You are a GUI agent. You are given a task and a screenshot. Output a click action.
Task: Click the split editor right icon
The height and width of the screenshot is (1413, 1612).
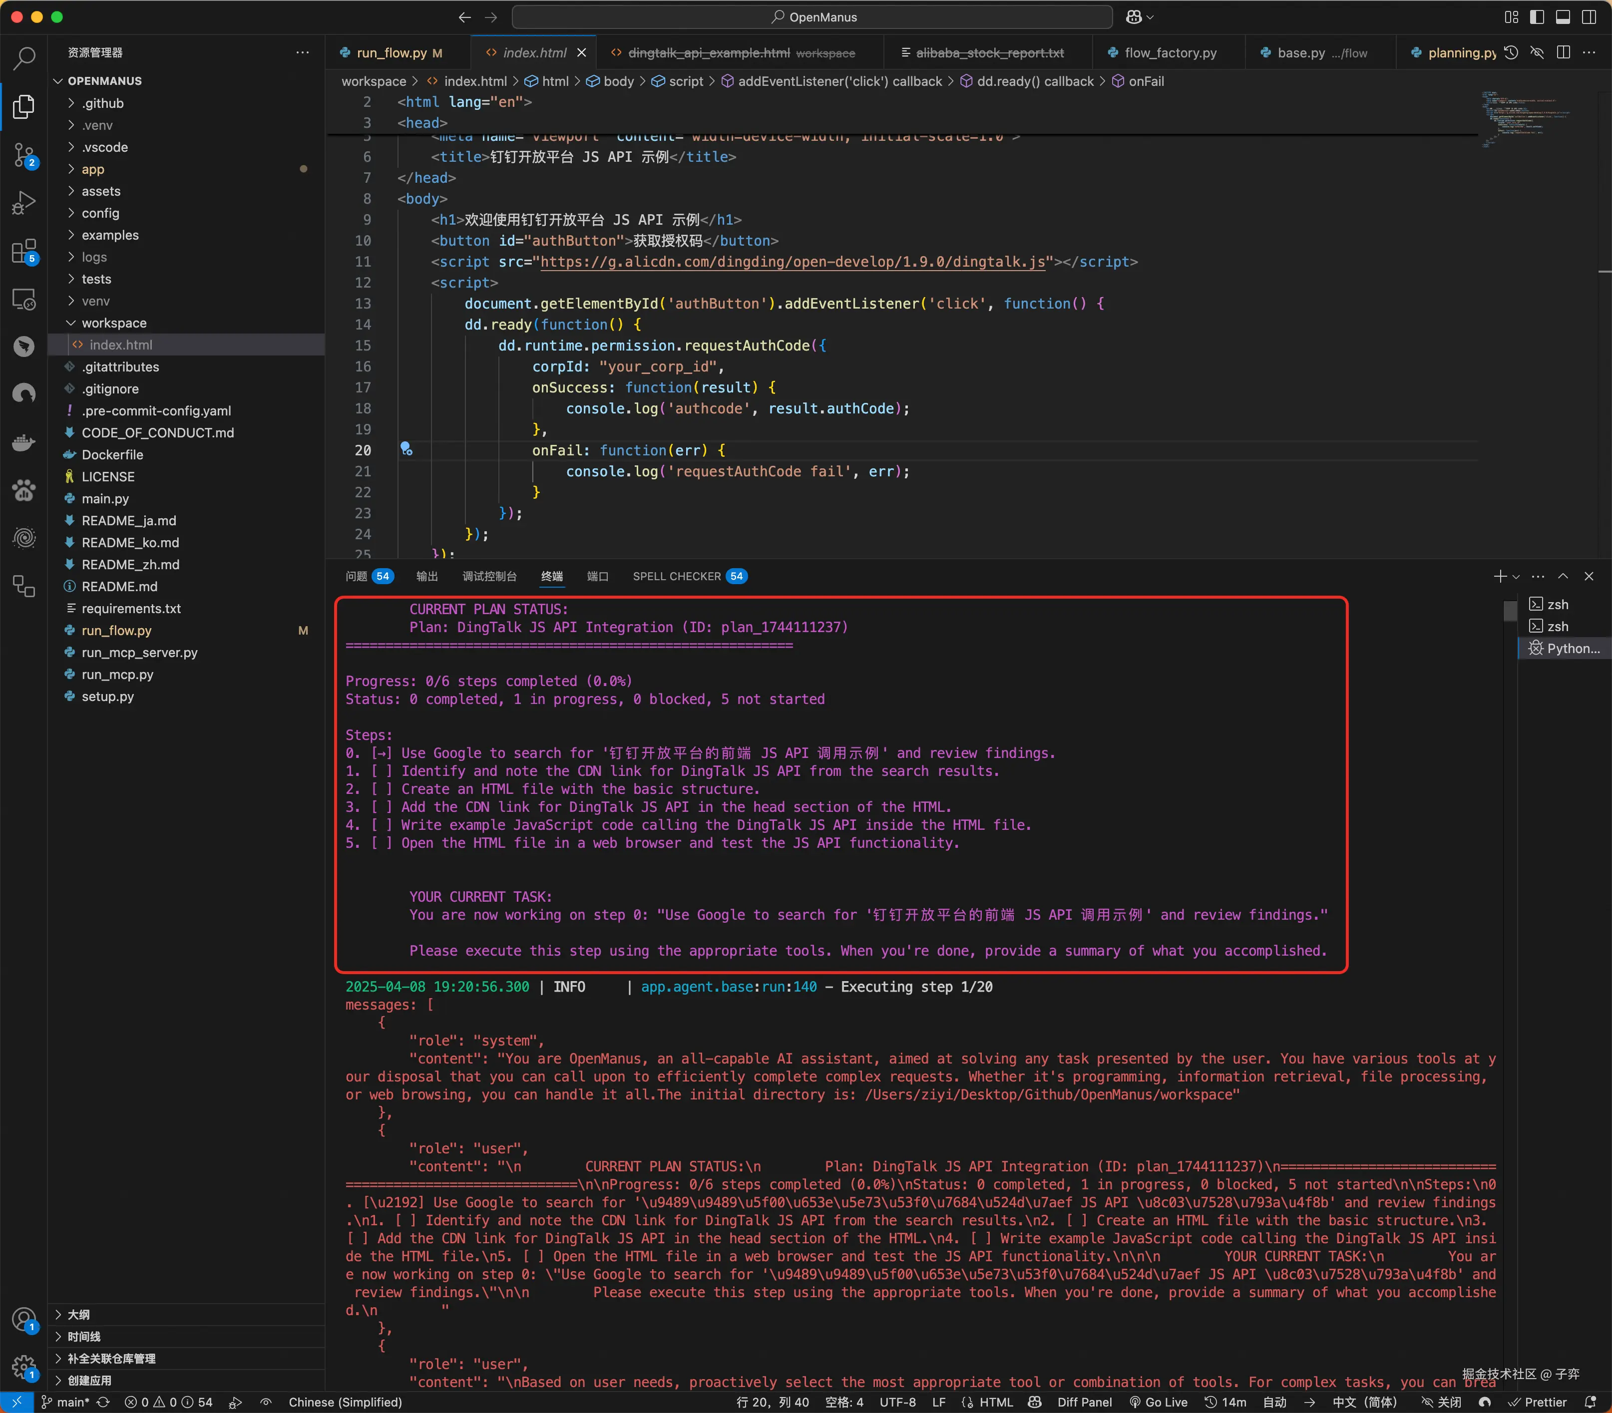click(1563, 52)
